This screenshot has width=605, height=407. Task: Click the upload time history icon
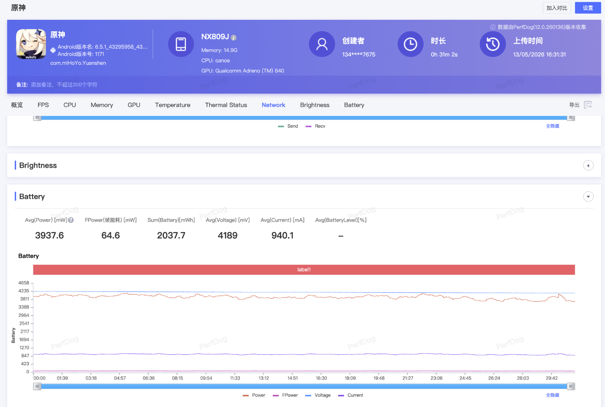point(492,44)
